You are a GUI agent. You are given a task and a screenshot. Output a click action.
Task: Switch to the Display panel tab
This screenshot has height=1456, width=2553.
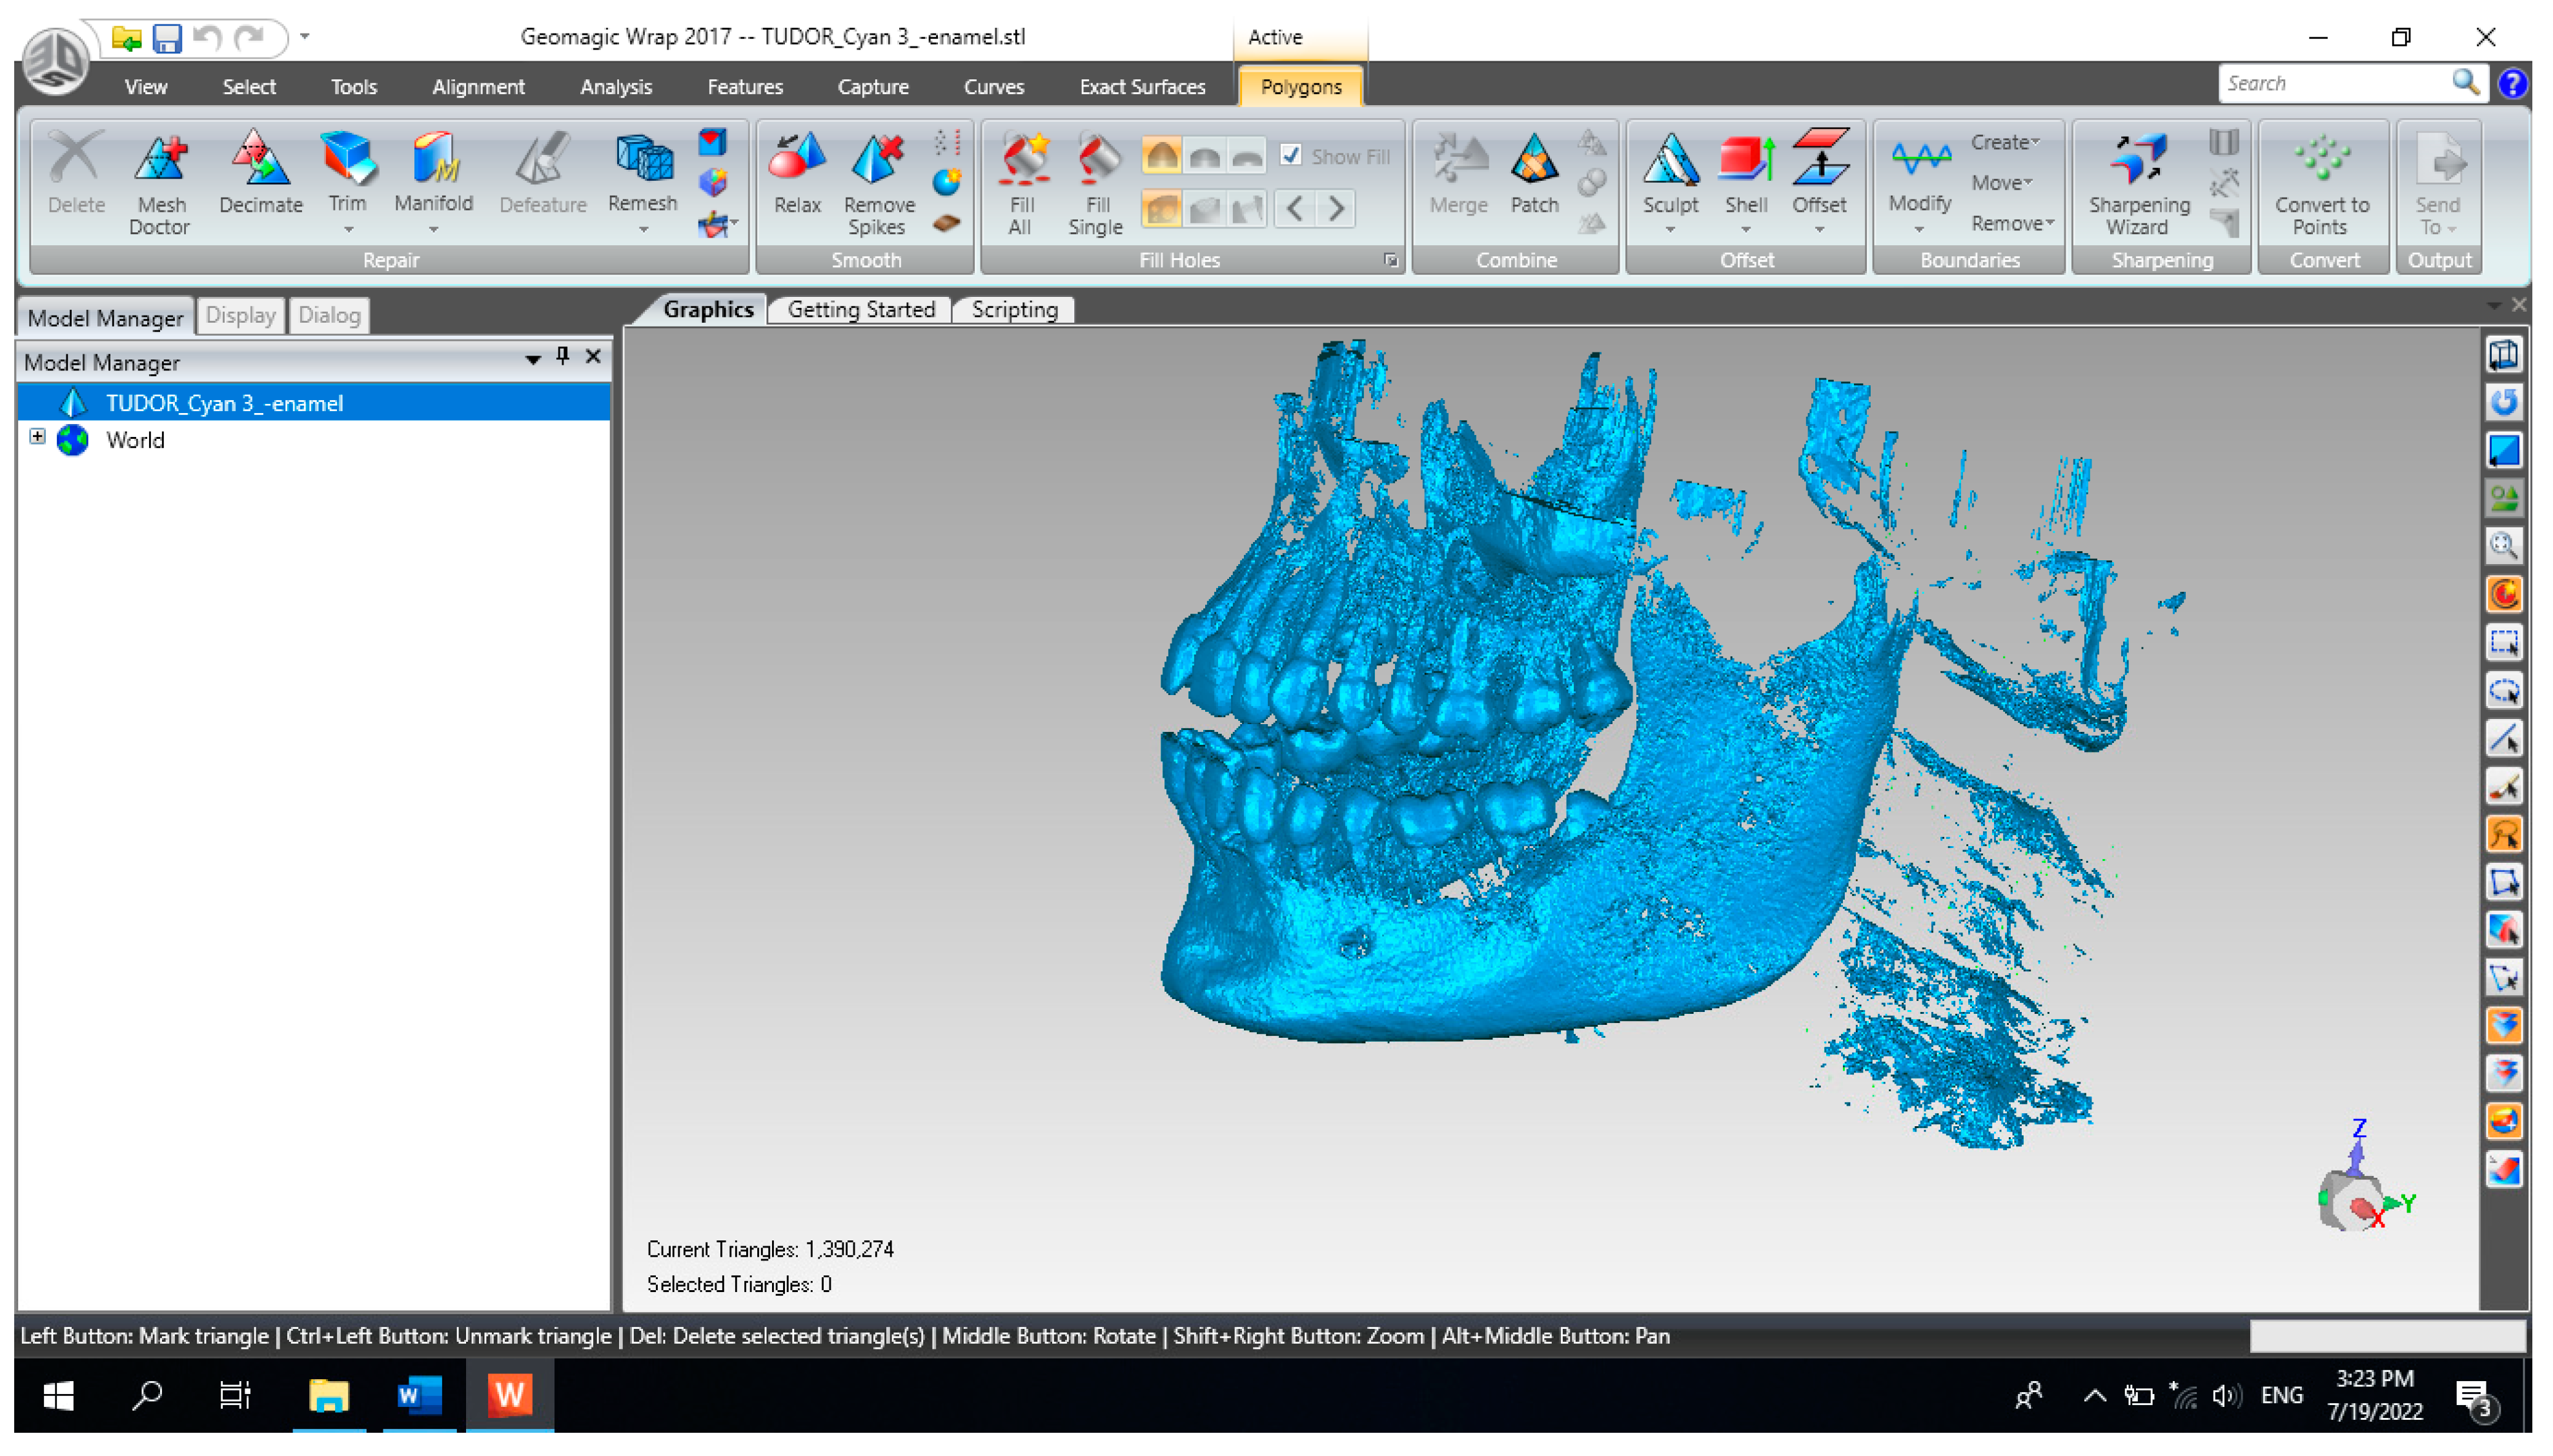[x=240, y=316]
